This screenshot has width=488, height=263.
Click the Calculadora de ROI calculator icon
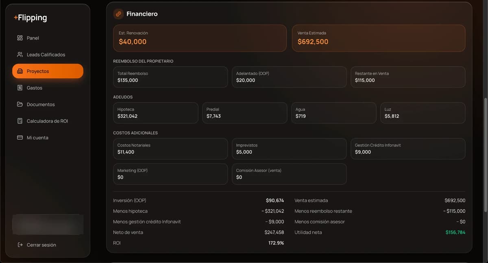point(20,121)
